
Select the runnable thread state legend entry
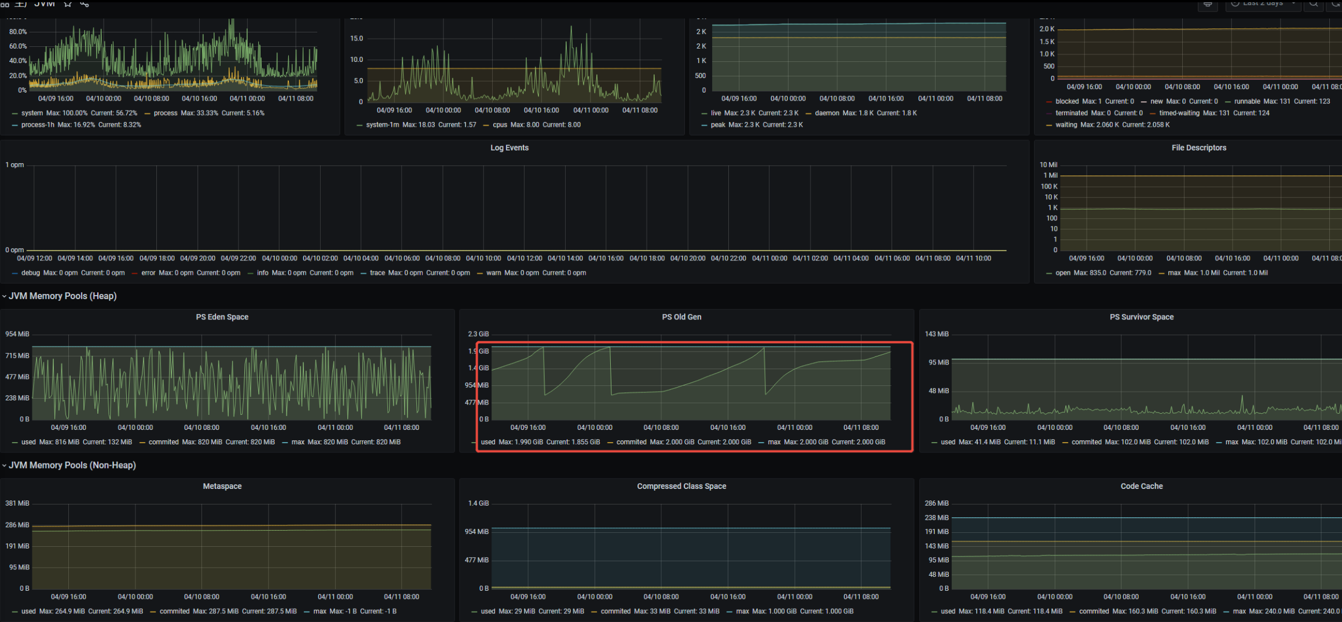click(1247, 101)
